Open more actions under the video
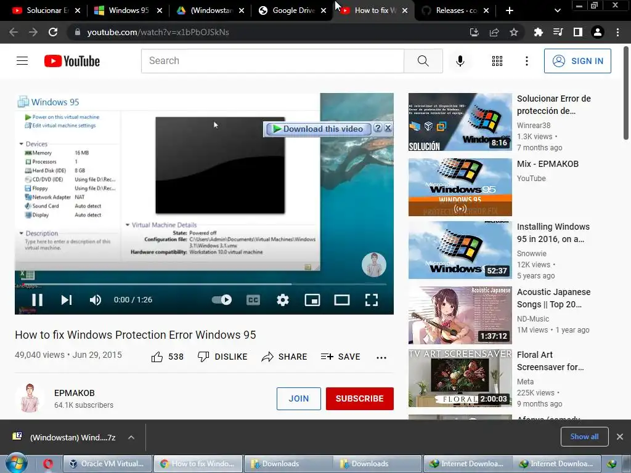 tap(381, 357)
